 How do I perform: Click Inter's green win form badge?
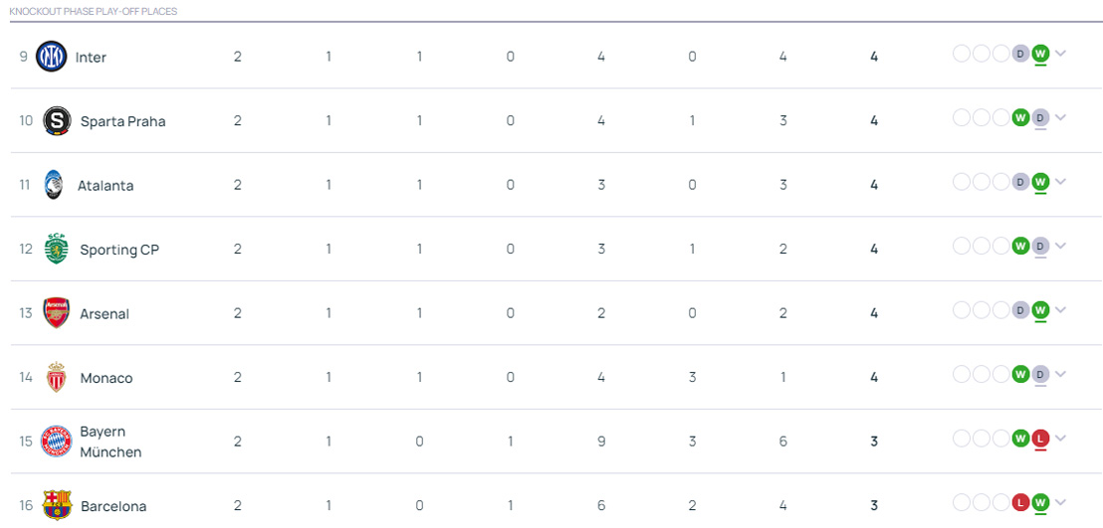(1040, 54)
